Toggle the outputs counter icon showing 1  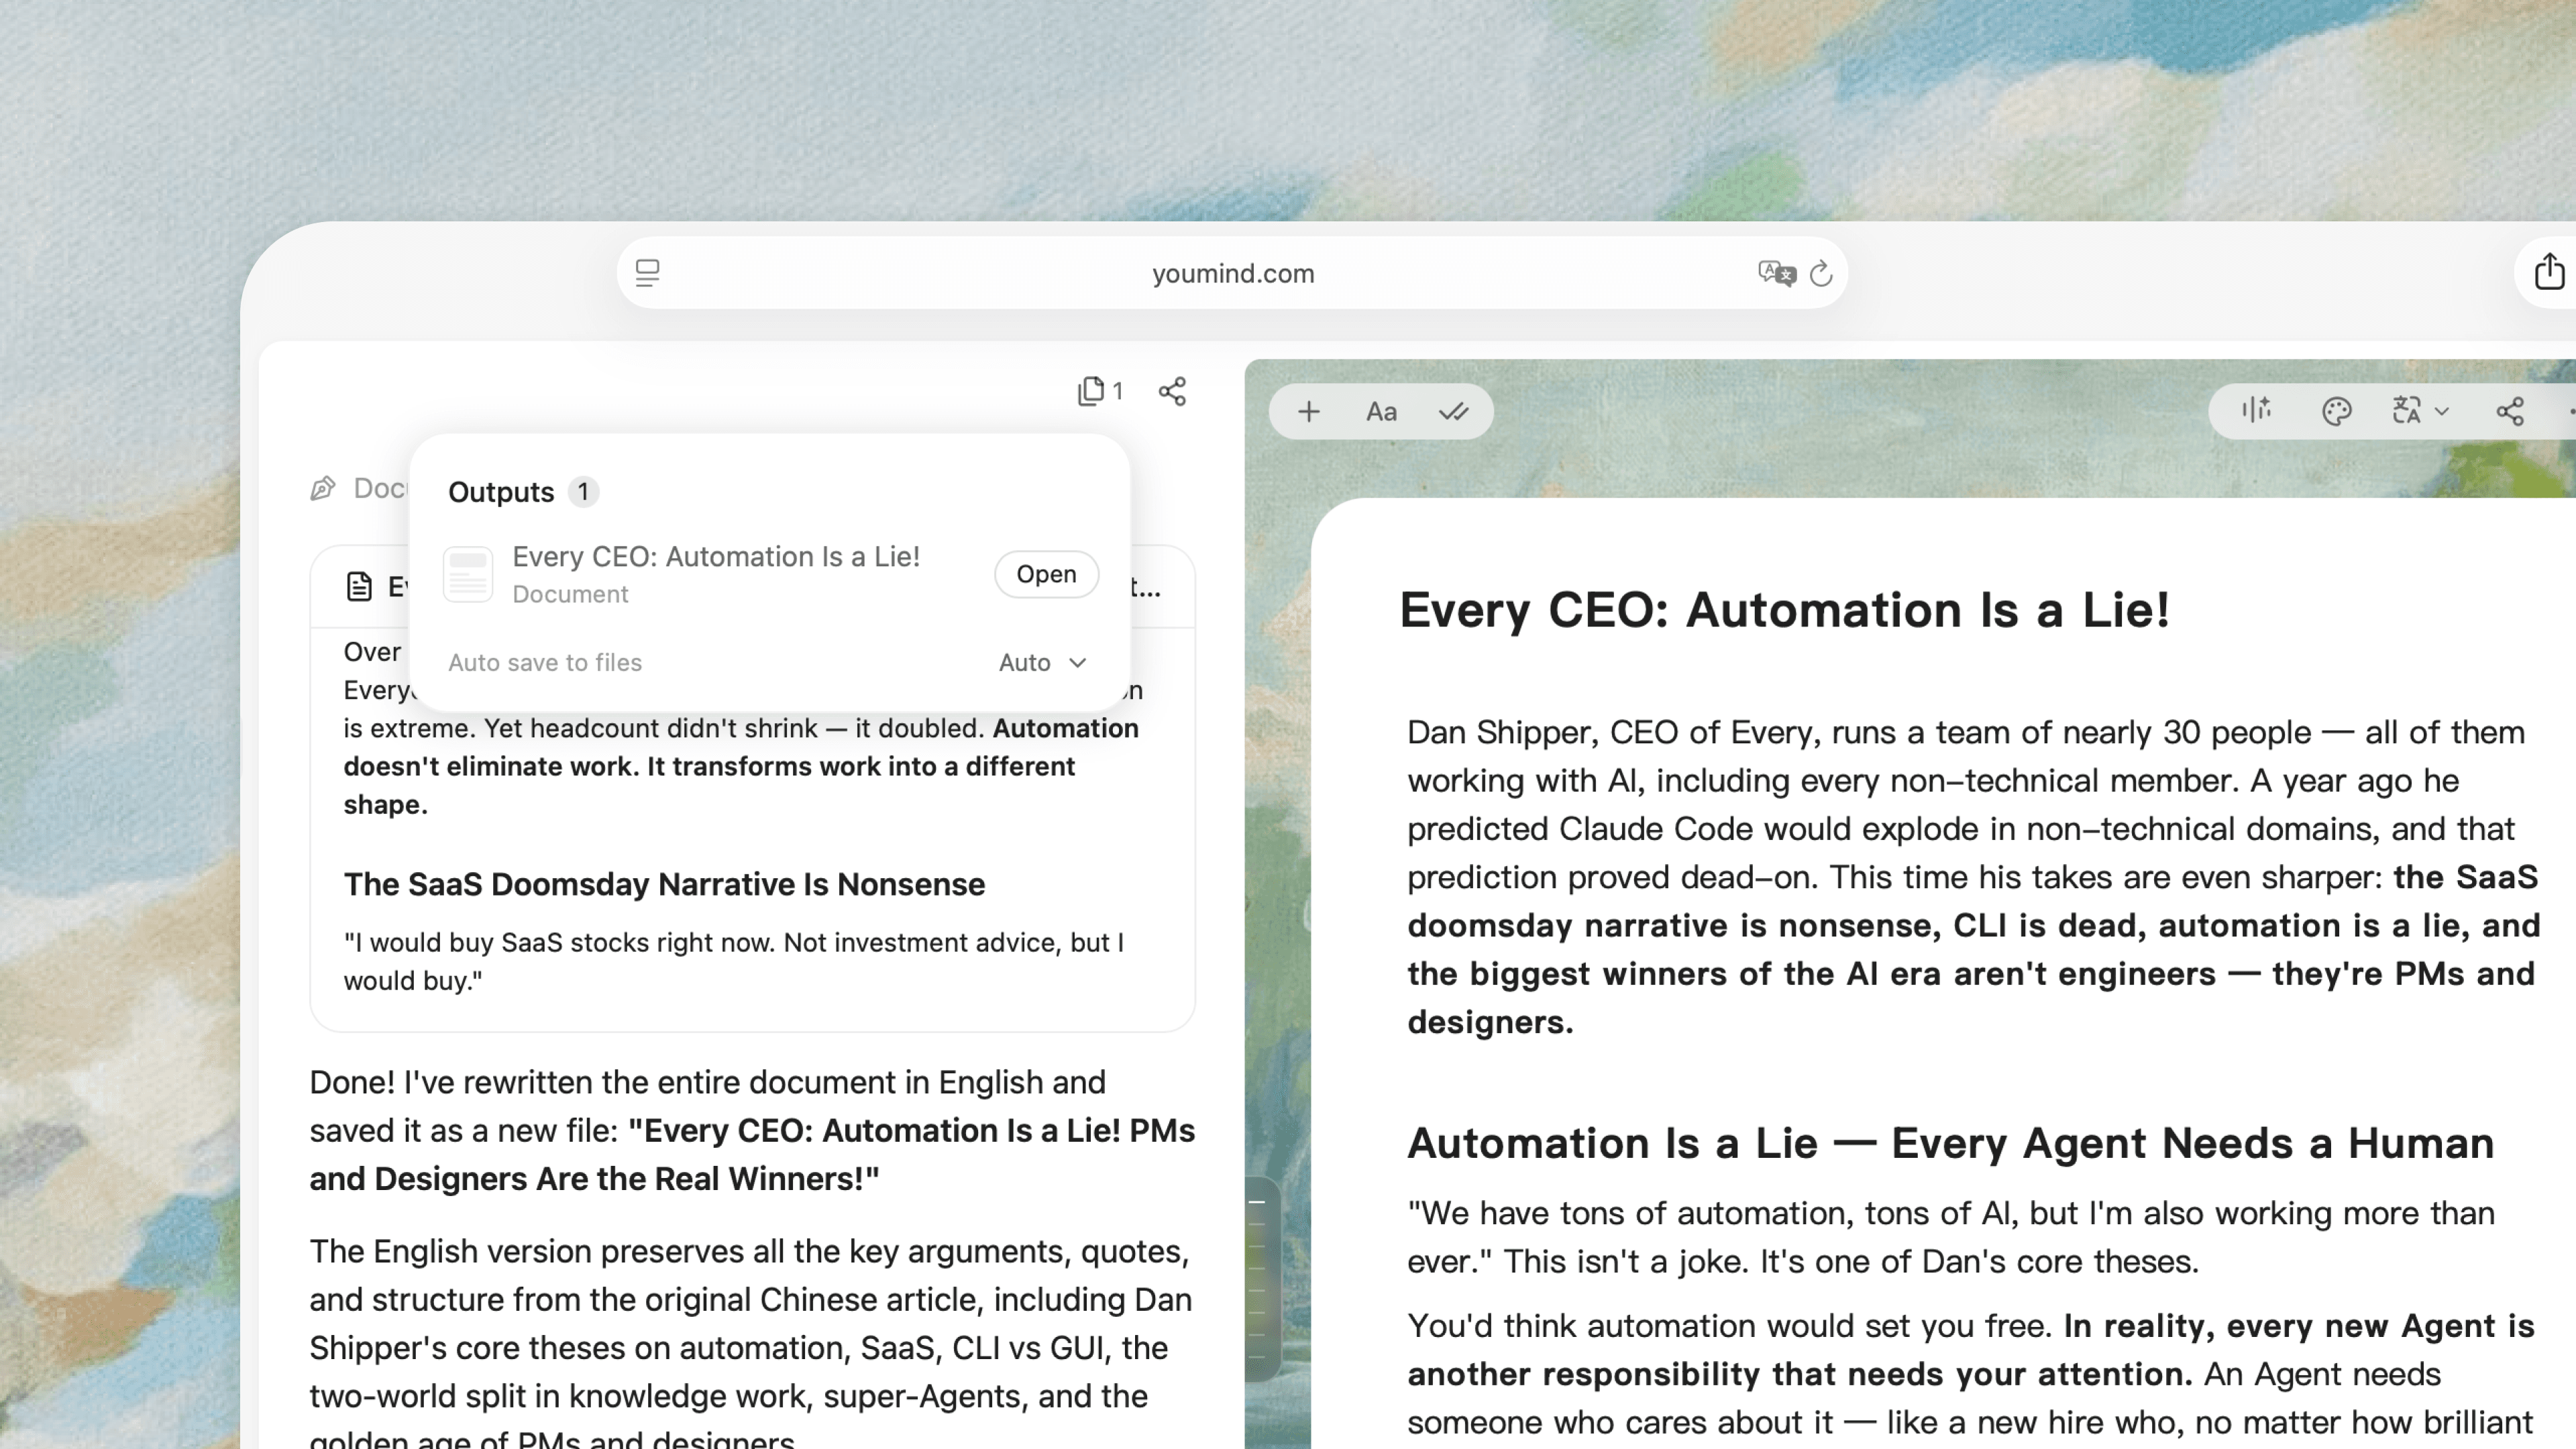[x=1100, y=391]
